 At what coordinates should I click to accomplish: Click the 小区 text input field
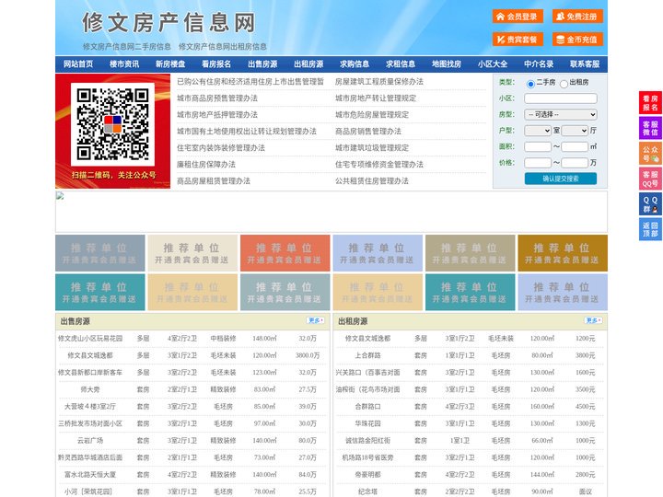pos(561,98)
